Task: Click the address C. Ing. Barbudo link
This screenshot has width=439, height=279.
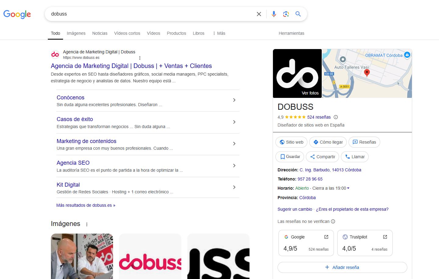Action: coord(330,170)
